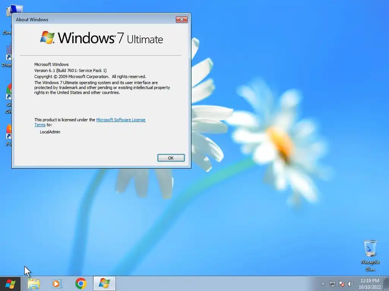The image size is (389, 291).
Task: Click the Show desktop button at the taskbar edge
Action: (x=386, y=283)
